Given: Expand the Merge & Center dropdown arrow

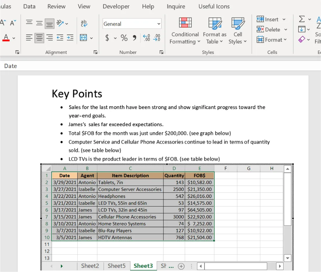Looking at the screenshot, I should [91, 38].
